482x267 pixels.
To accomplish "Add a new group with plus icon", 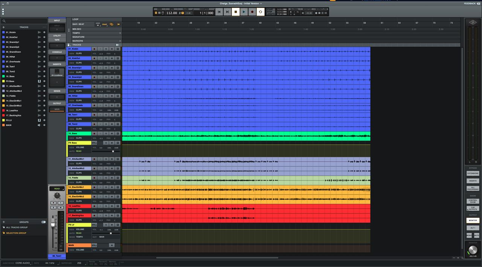I will pyautogui.click(x=4, y=222).
